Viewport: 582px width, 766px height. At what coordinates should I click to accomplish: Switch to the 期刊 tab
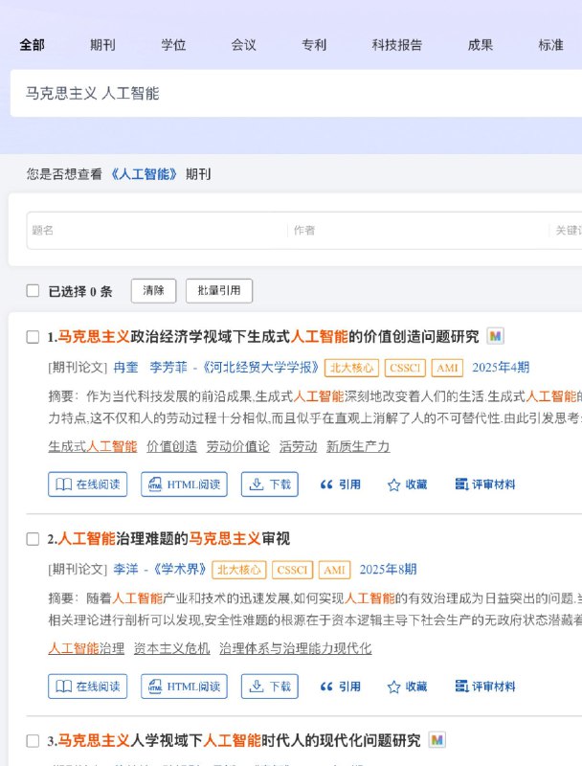pyautogui.click(x=102, y=45)
